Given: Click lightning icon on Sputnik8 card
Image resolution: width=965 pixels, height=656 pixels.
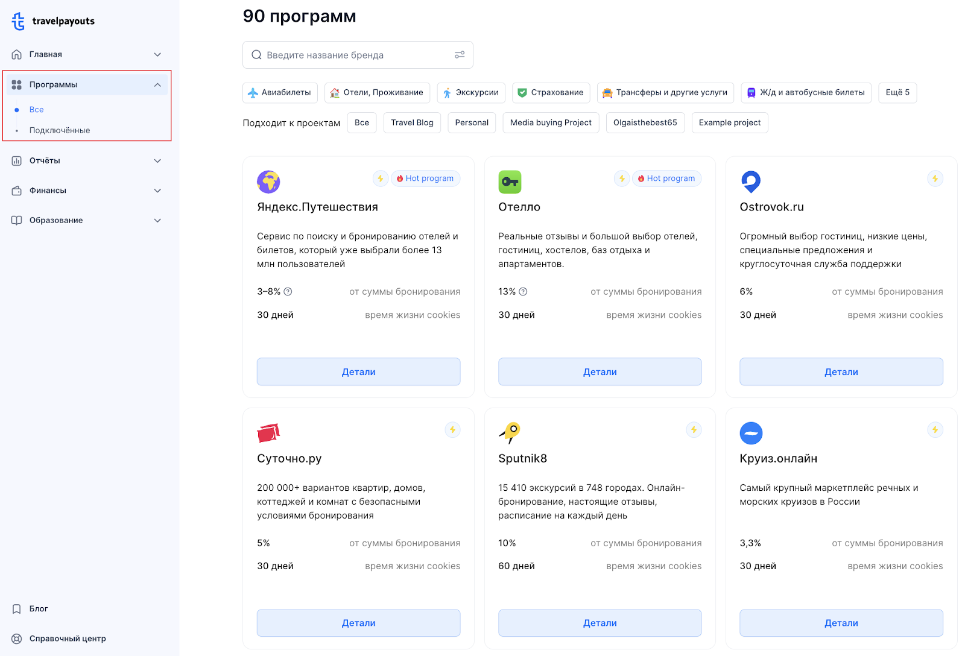Looking at the screenshot, I should [x=694, y=430].
